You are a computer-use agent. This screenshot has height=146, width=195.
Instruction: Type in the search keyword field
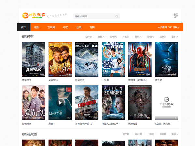tap(94, 16)
